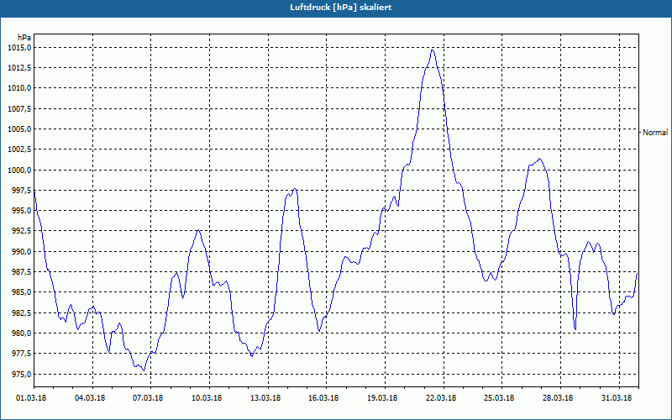672x420 pixels.
Task: Select the date label 04.03.18
Action: point(90,398)
